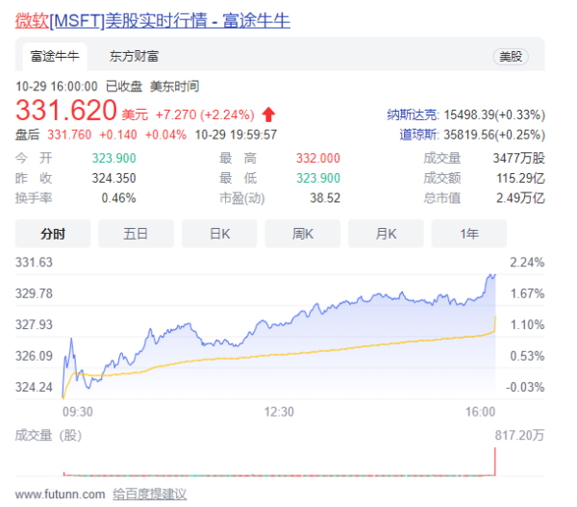This screenshot has width=577, height=507.
Task: Click the 成交量 value 3477万股
Action: [519, 159]
